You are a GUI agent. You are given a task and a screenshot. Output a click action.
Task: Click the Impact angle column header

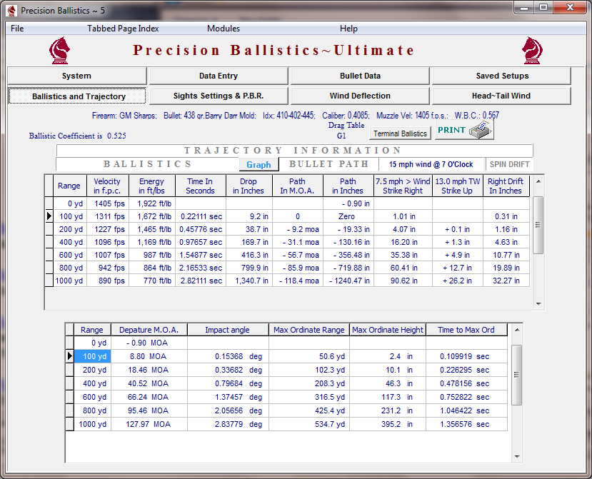point(228,330)
